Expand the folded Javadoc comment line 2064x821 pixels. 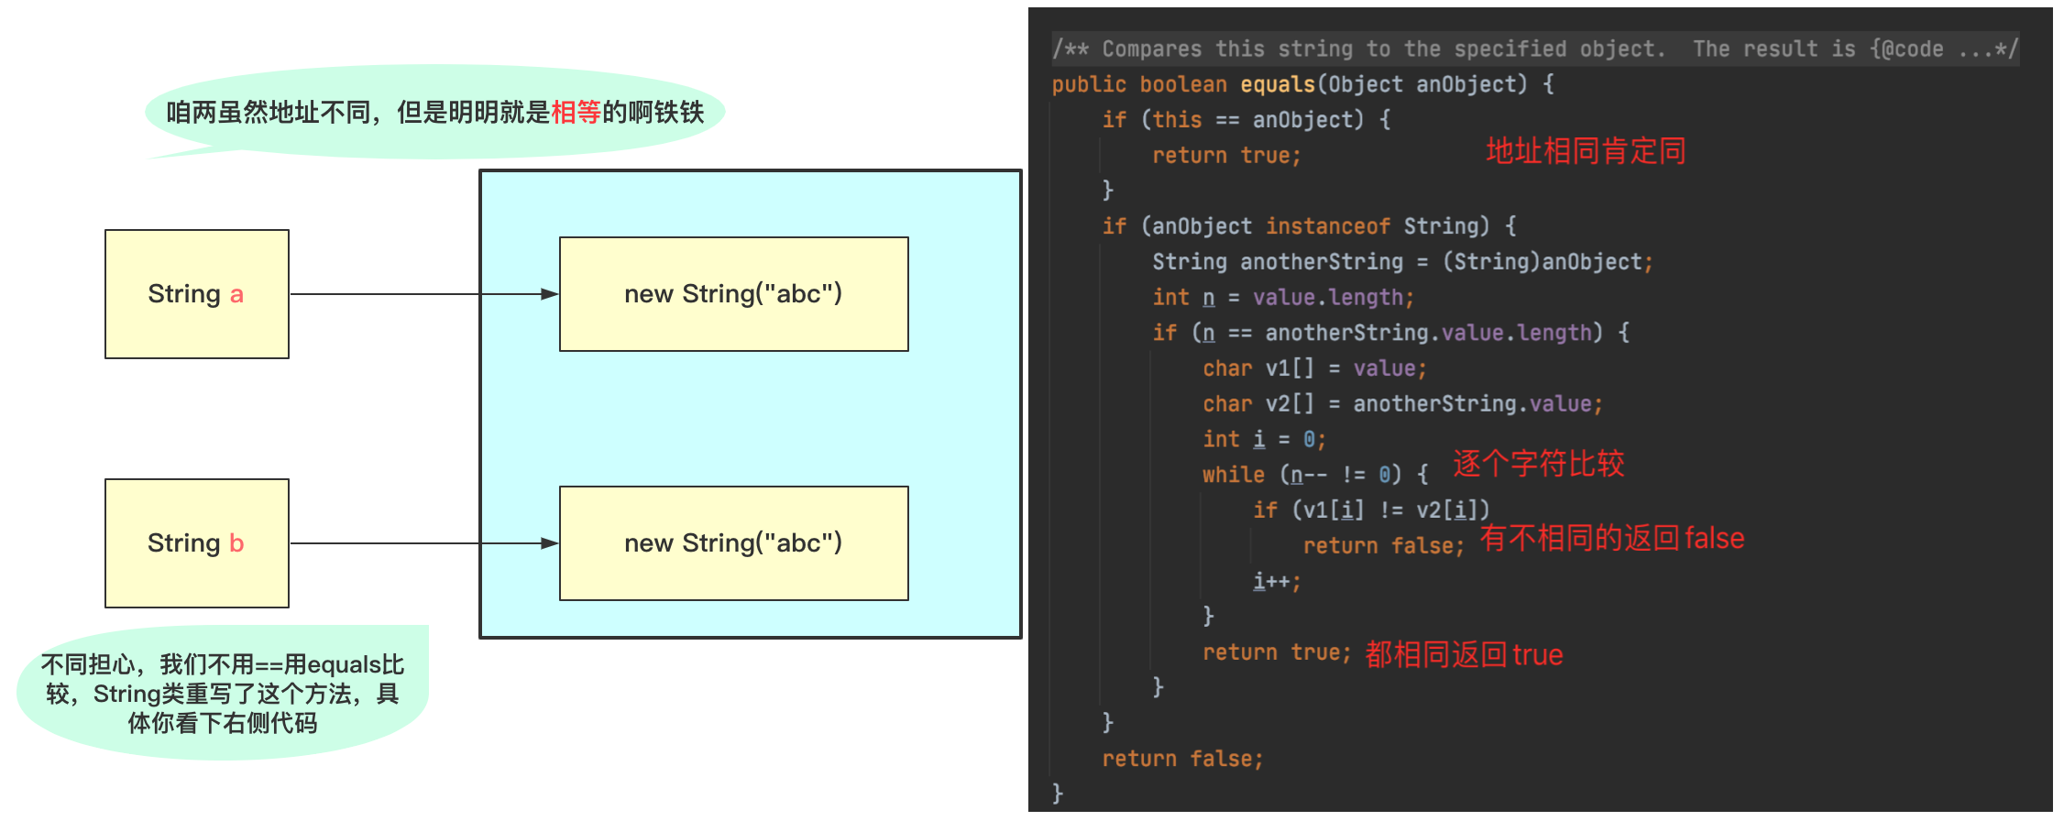tap(1534, 49)
